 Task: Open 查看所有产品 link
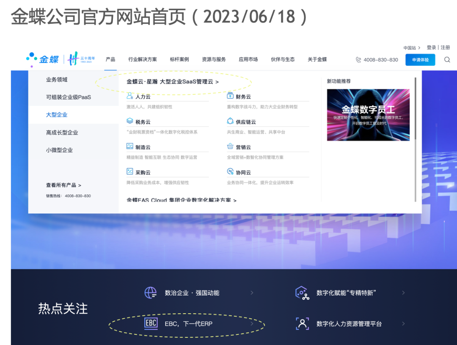point(63,185)
